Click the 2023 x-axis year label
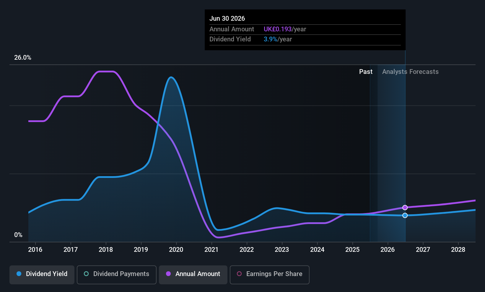This screenshot has width=485, height=292. tap(282, 250)
